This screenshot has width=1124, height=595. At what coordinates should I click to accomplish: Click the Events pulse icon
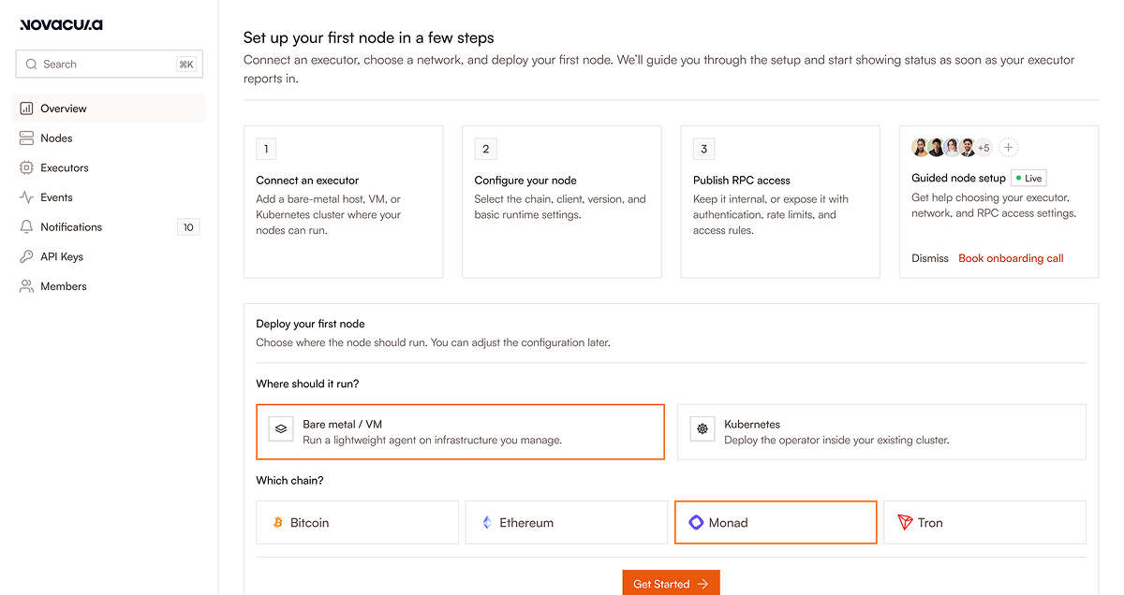pyautogui.click(x=26, y=197)
